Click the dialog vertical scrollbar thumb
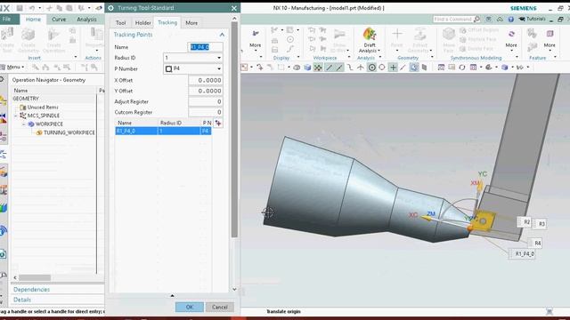The width and height of the screenshot is (570, 320). pos(234,129)
